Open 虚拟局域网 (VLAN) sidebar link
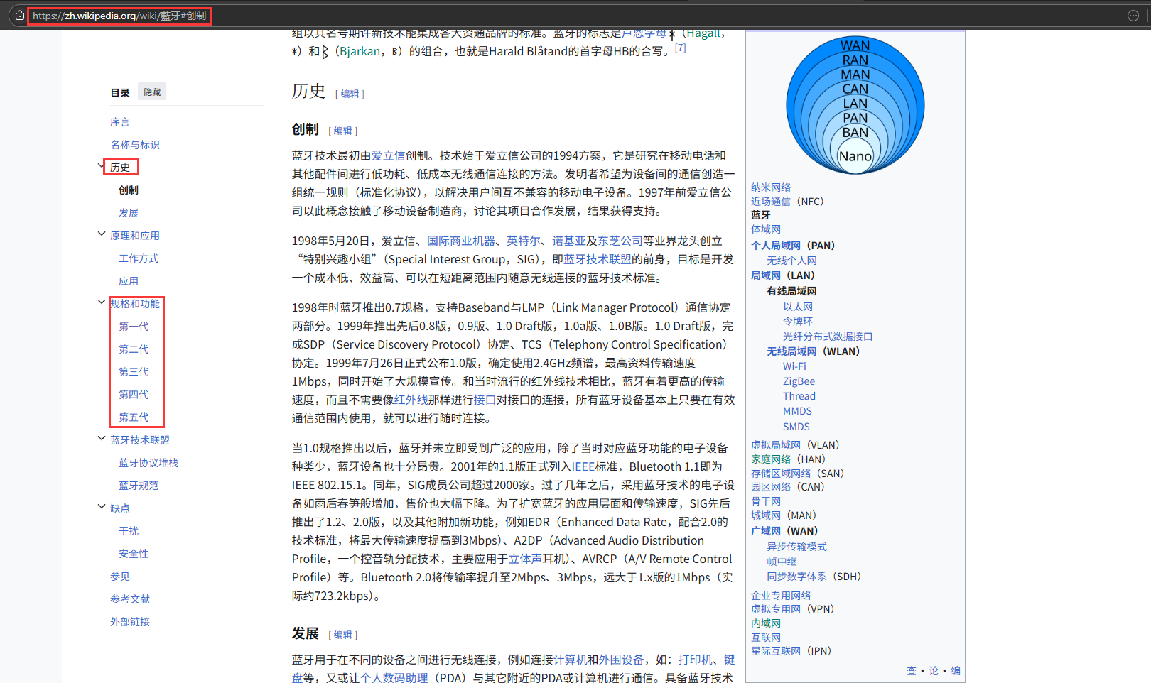This screenshot has width=1151, height=683. click(x=776, y=445)
